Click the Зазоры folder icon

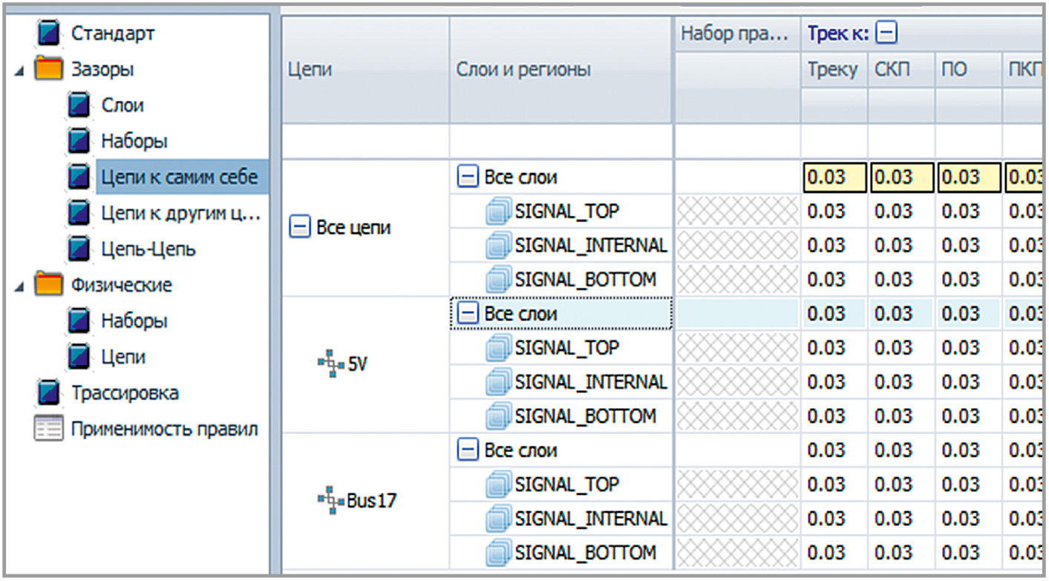click(49, 70)
